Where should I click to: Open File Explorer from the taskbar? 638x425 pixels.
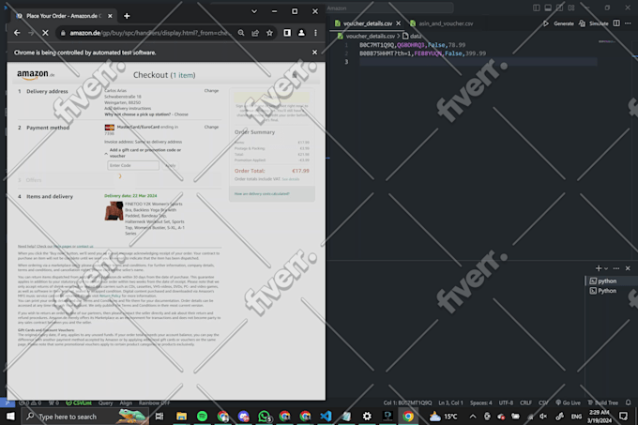click(181, 417)
